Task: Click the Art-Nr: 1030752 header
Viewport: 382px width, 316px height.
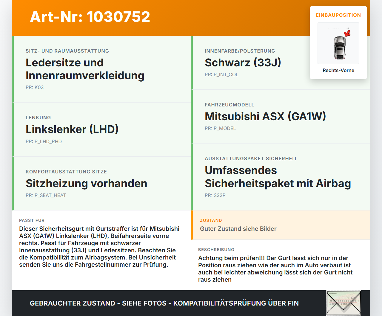Action: point(90,17)
